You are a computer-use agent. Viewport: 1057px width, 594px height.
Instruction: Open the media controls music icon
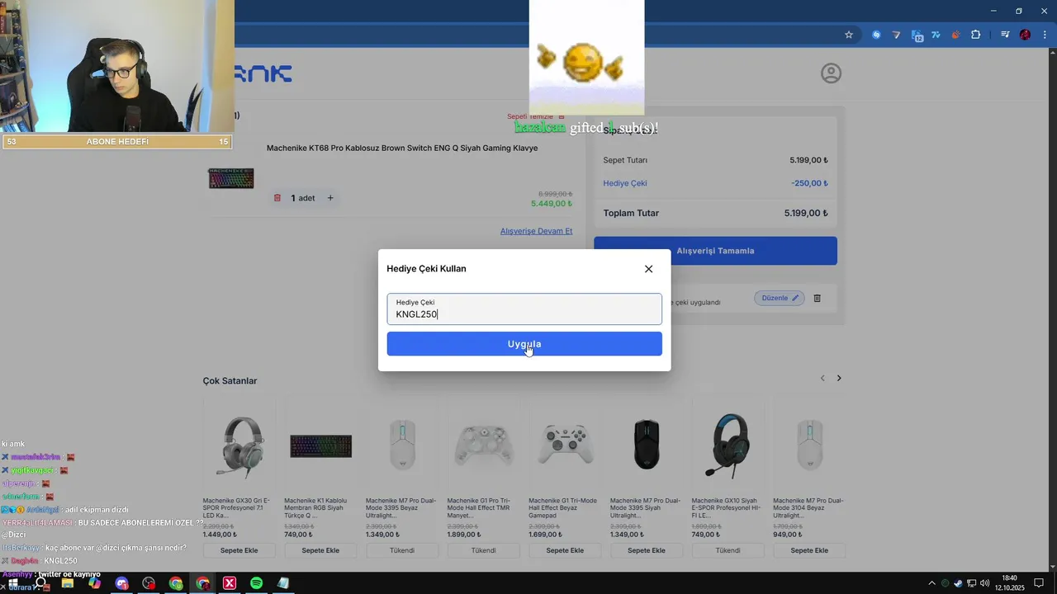click(1004, 35)
